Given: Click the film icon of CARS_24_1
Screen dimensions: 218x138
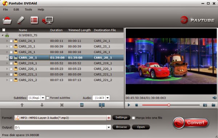Looking at the screenshot, I should (16, 41).
